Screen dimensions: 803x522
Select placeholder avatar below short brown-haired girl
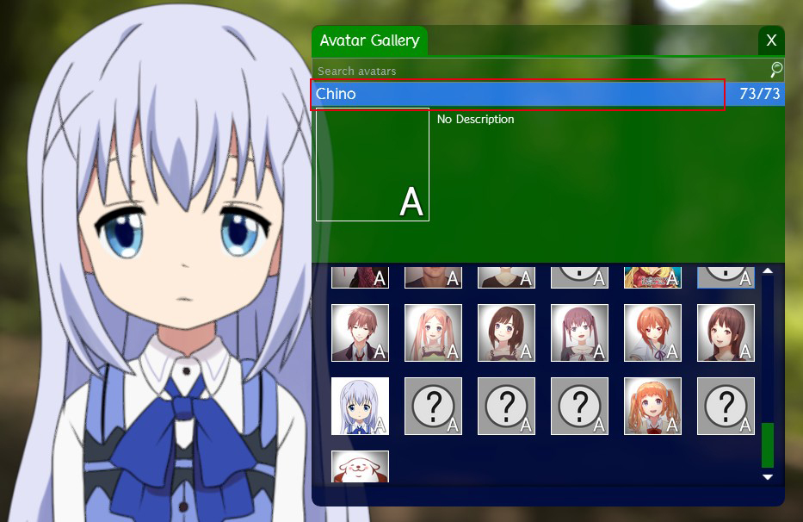coord(506,406)
